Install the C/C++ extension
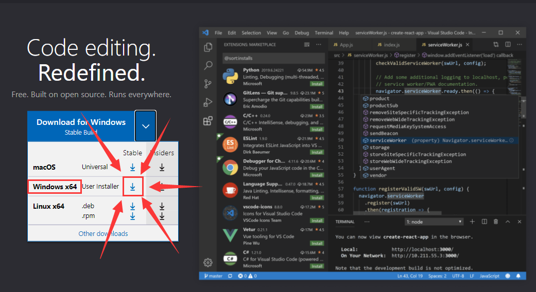Image resolution: width=536 pixels, height=292 pixels. pyautogui.click(x=317, y=130)
